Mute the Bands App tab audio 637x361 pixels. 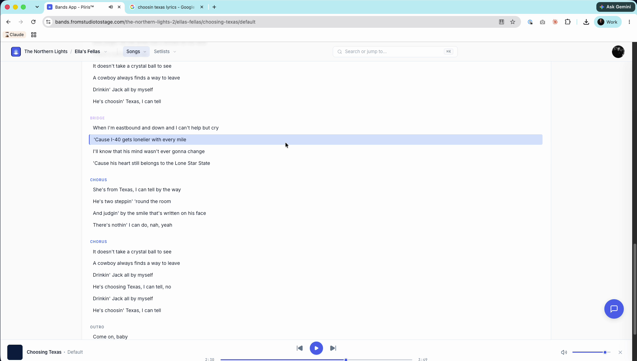[x=111, y=7]
